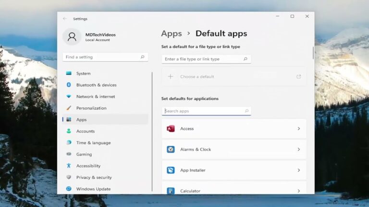369x207 pixels.
Task: Select the Accounts person icon
Action: 69,131
